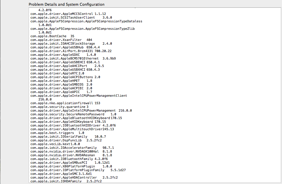Click the AppleFSCompressionTypeDataless line
The width and height of the screenshot is (282, 184).
[x=86, y=21]
